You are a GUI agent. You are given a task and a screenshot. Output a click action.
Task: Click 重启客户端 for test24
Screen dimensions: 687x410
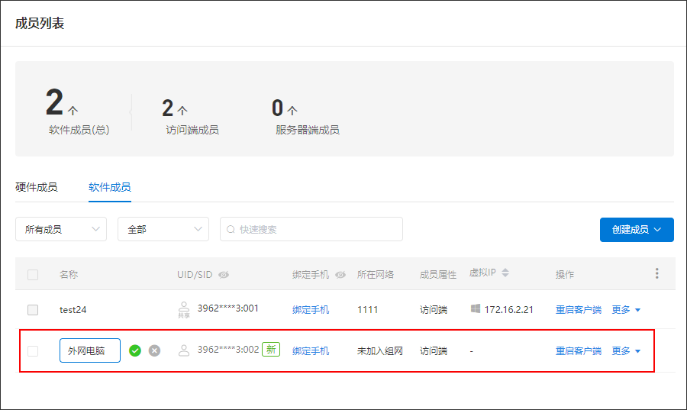point(579,310)
